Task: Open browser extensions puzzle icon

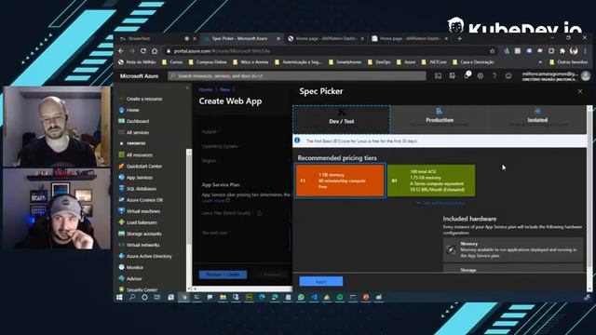Action: tap(562, 50)
